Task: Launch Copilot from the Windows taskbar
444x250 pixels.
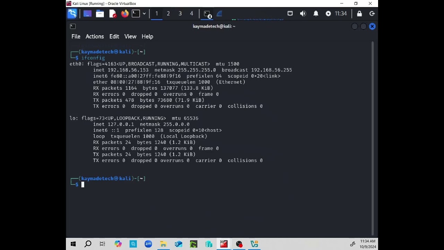Action: point(118,244)
